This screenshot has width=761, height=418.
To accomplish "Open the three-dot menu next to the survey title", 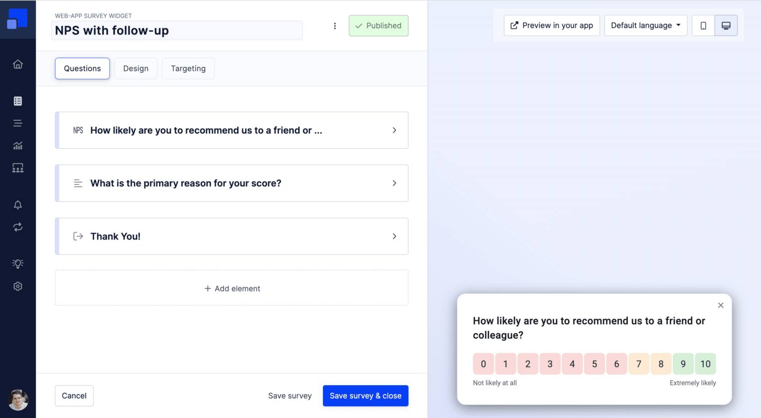I will (x=335, y=26).
